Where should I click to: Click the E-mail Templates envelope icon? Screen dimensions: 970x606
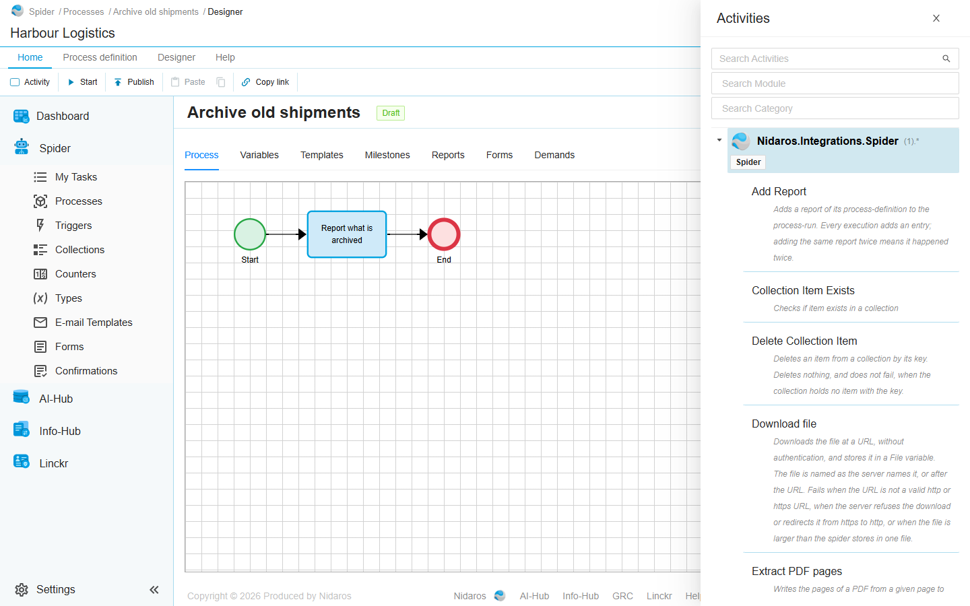(40, 323)
